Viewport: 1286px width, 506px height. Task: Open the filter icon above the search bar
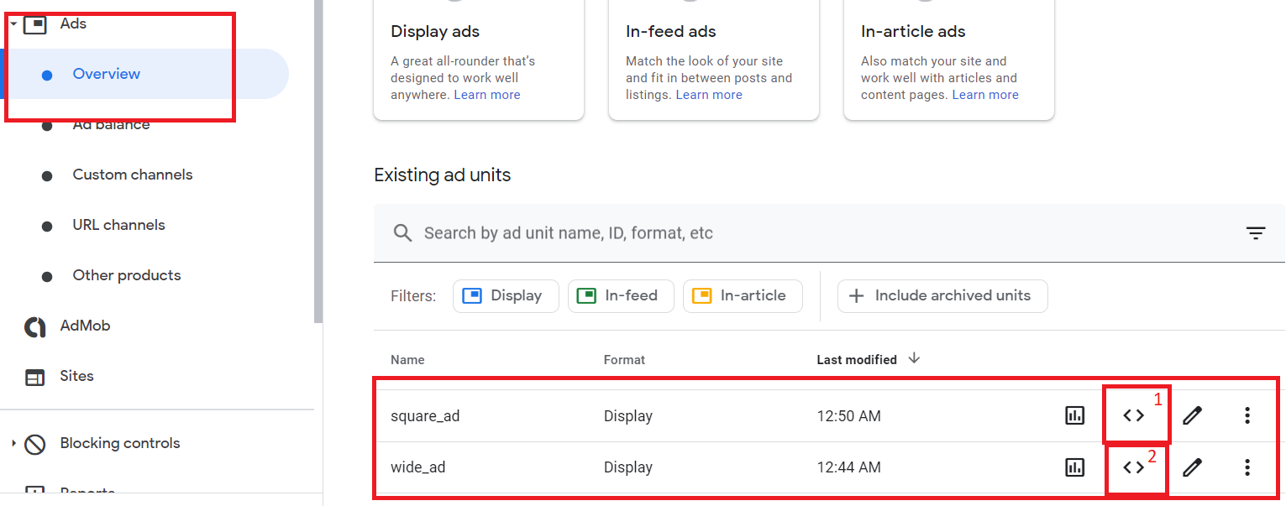pos(1255,232)
